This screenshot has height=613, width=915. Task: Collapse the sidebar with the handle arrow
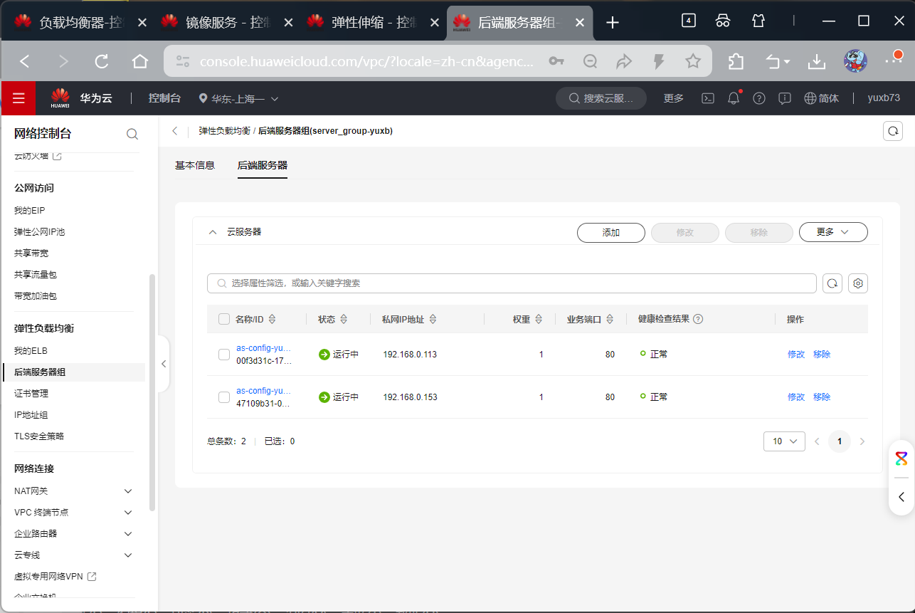tap(164, 364)
